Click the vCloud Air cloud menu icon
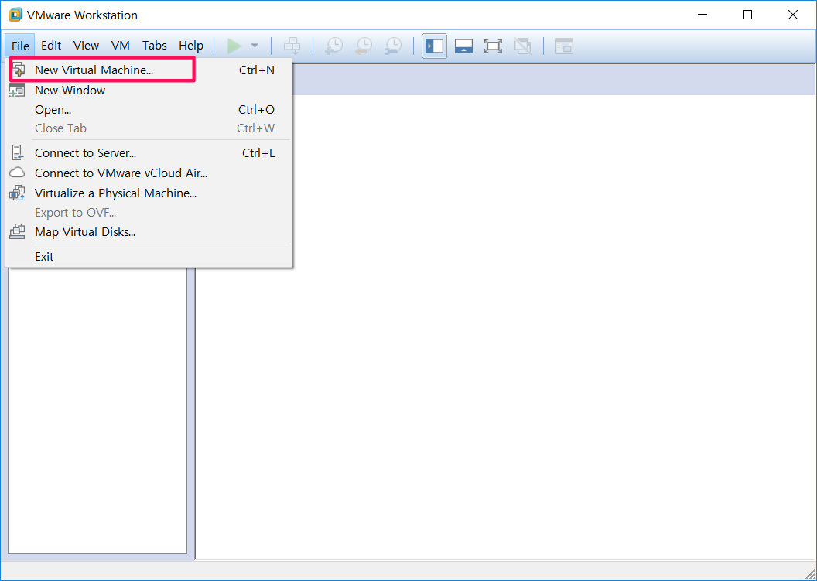This screenshot has width=817, height=581. 17,173
